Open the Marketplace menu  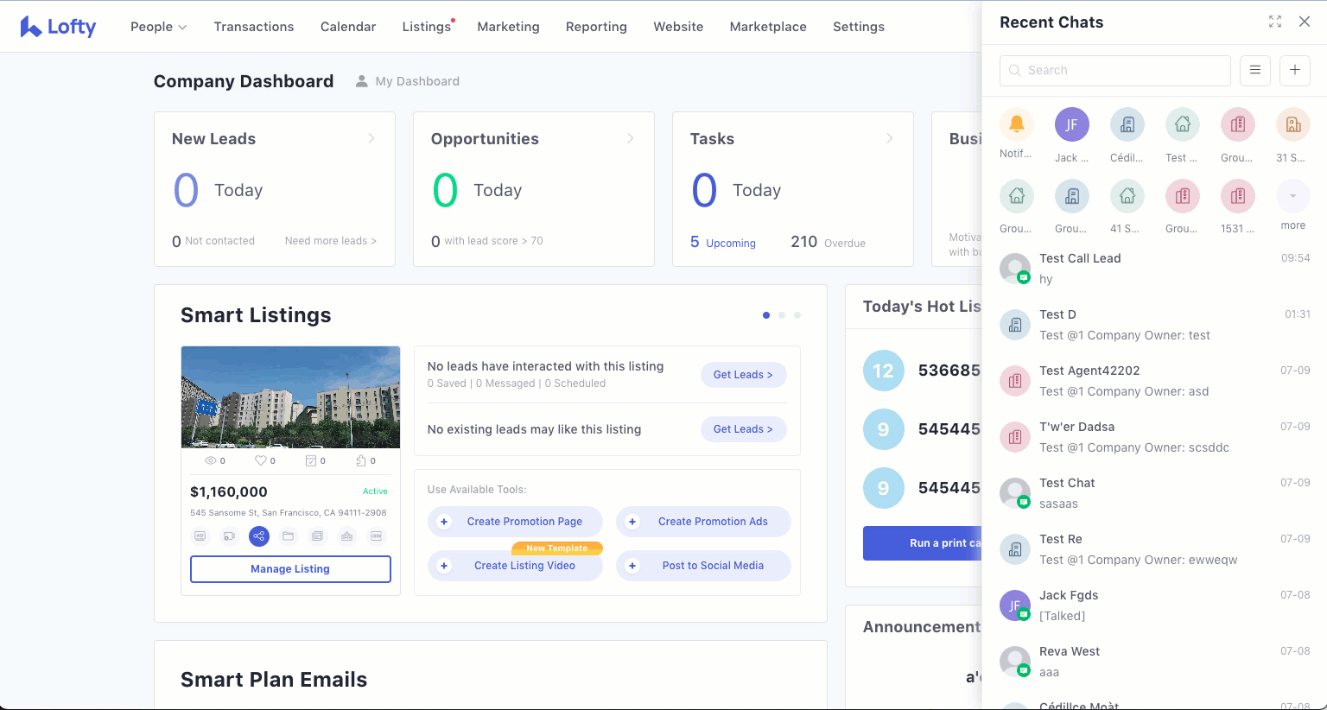click(768, 27)
